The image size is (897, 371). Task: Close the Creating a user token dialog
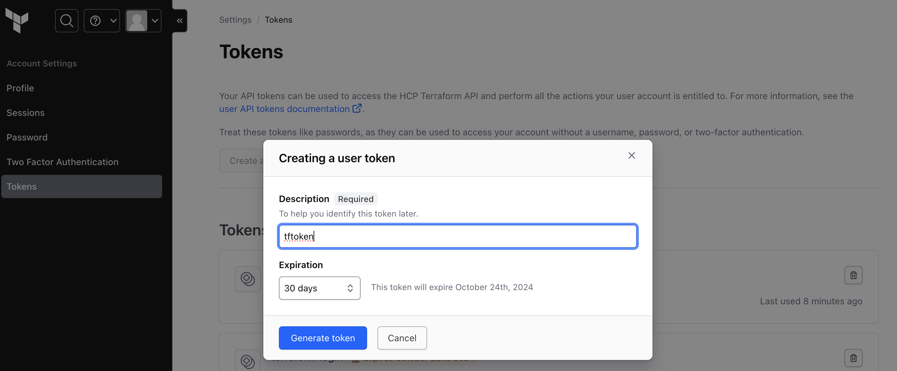point(631,155)
